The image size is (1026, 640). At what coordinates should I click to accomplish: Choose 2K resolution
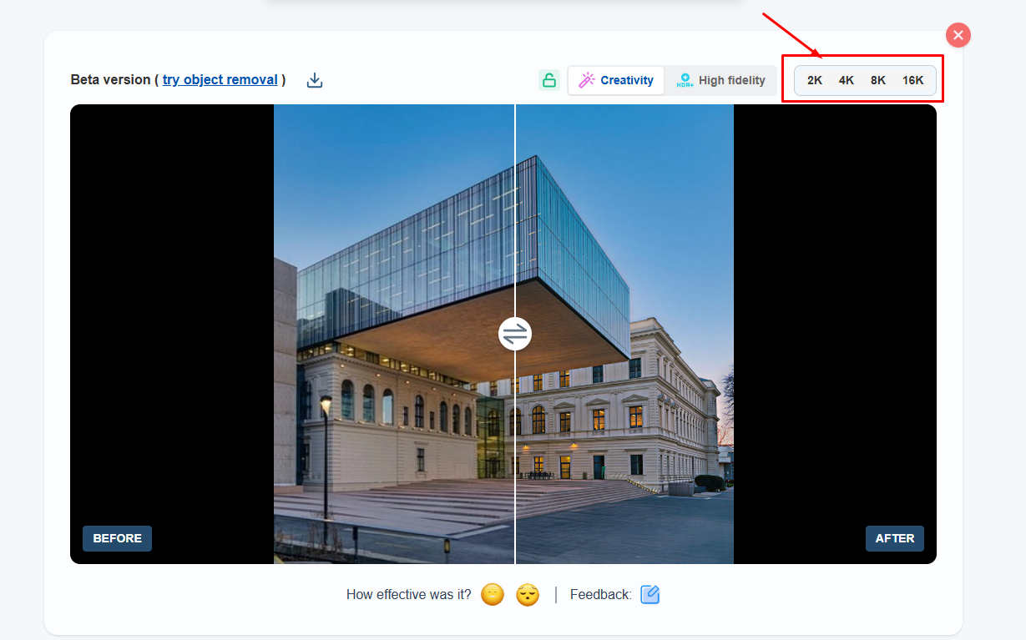coord(815,80)
